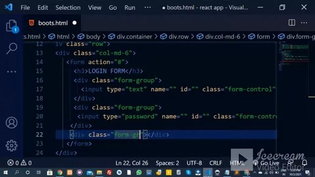Change language mode HTML

[237, 163]
